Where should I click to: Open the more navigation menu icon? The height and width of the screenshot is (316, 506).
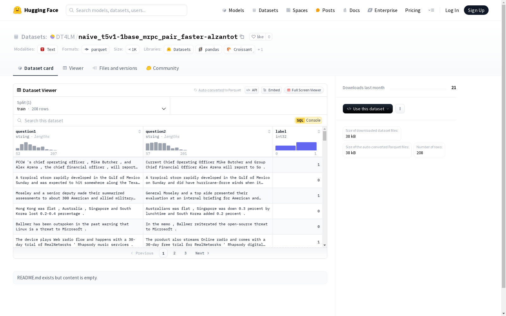pyautogui.click(x=431, y=10)
